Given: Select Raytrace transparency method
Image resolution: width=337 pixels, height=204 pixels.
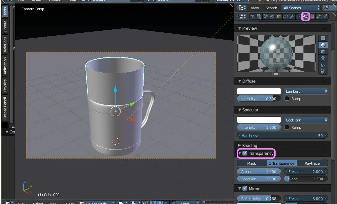Looking at the screenshot, I should click(x=312, y=163).
